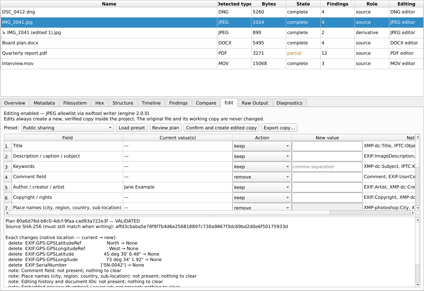Click plan output scrollbar up arrow
The width and height of the screenshot is (424, 291).
pyautogui.click(x=417, y=219)
